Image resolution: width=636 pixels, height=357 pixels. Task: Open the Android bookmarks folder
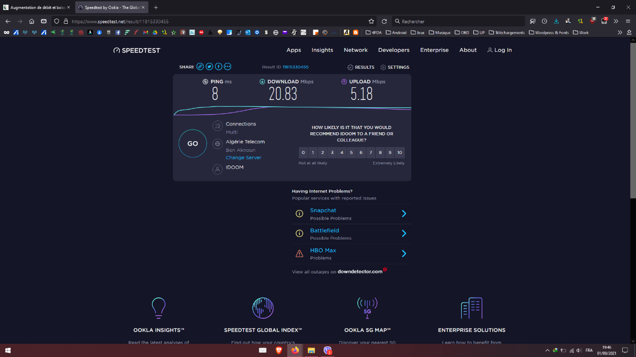[396, 32]
